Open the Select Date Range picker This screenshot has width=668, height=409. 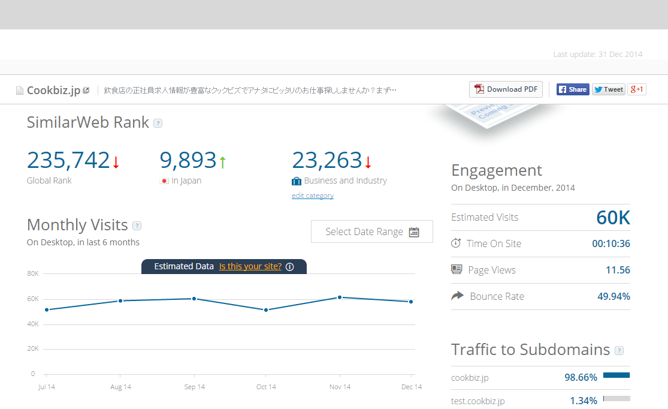(372, 231)
